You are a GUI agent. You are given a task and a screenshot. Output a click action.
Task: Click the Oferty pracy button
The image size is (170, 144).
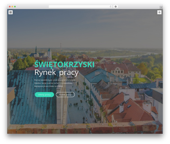(x=45, y=95)
